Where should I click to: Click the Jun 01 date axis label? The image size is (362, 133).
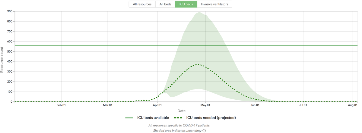click(x=255, y=105)
